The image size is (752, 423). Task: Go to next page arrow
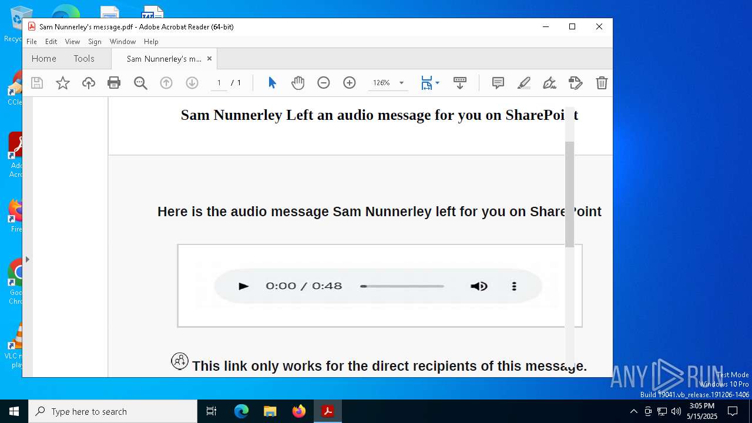pos(192,83)
